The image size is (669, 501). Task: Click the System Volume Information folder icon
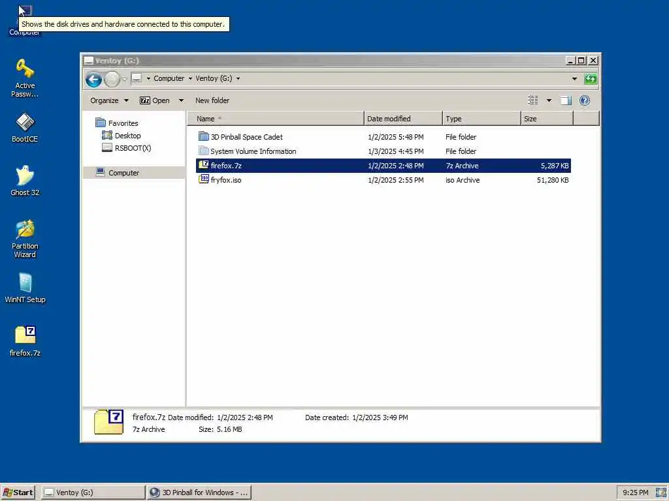click(x=204, y=151)
